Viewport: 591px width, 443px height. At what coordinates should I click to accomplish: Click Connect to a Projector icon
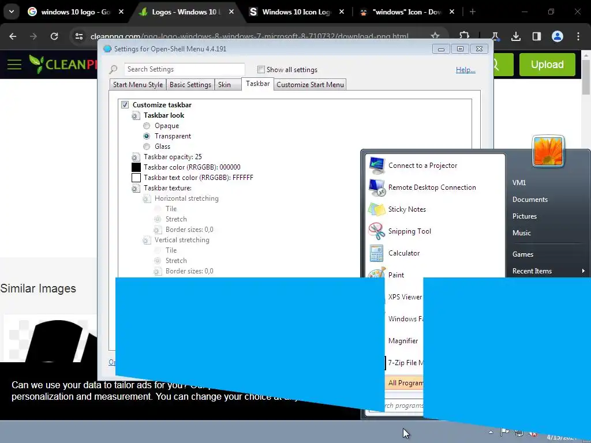(376, 166)
